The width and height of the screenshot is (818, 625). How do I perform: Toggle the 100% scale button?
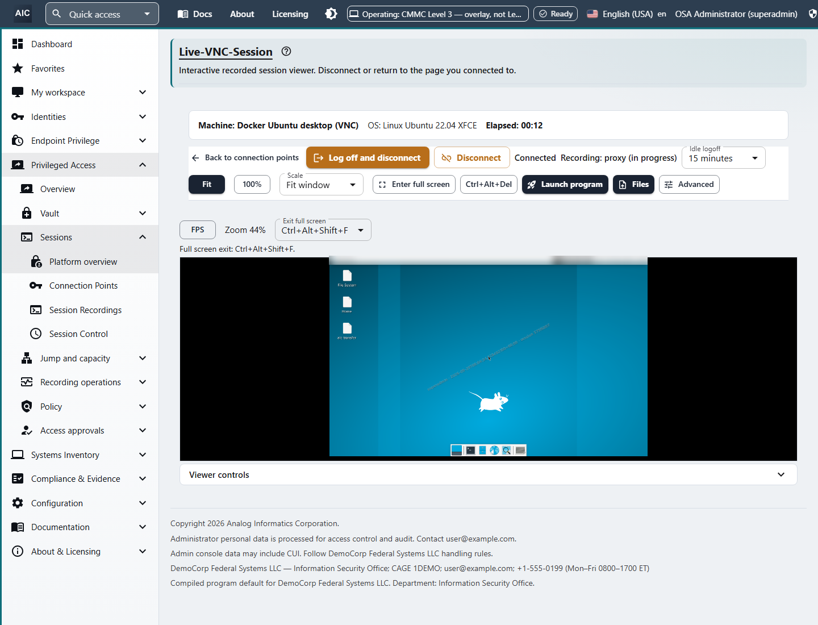252,184
